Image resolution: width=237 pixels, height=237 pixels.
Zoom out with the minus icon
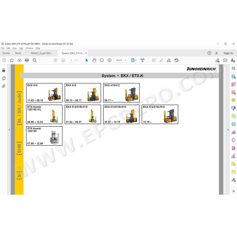tap(102, 60)
